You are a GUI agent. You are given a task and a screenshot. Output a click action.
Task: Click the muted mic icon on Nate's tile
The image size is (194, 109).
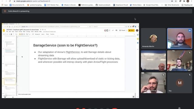click(x=163, y=75)
